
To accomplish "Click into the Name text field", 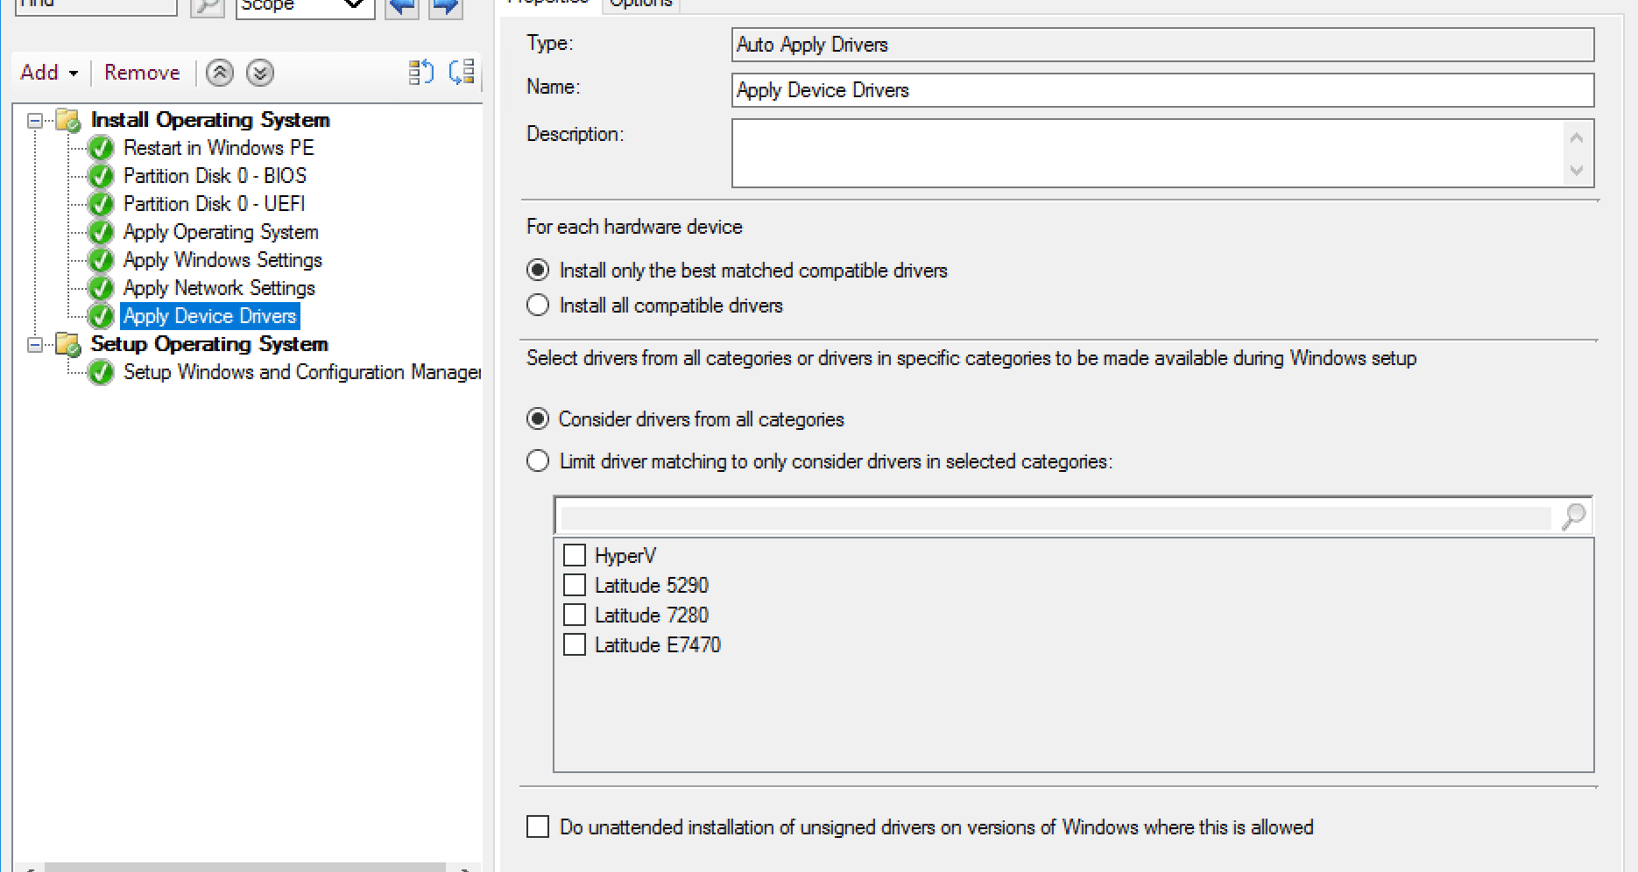I will 1161,90.
